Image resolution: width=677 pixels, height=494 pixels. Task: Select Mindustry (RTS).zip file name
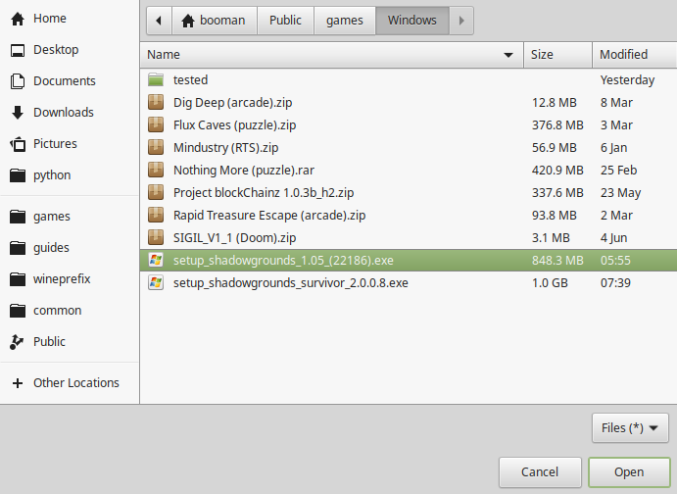[x=225, y=148]
